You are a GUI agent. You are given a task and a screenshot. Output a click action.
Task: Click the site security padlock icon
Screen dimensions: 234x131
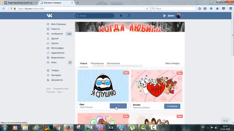pos(15,9)
